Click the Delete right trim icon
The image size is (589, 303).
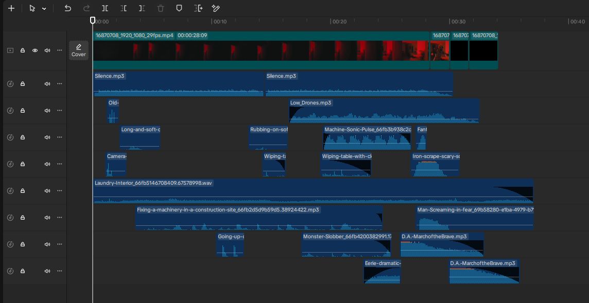[142, 8]
